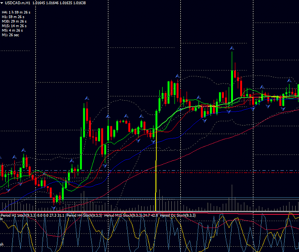
Task: Open the chart menu triangle beside USDCAD.m,H1
Action: coord(2,3)
